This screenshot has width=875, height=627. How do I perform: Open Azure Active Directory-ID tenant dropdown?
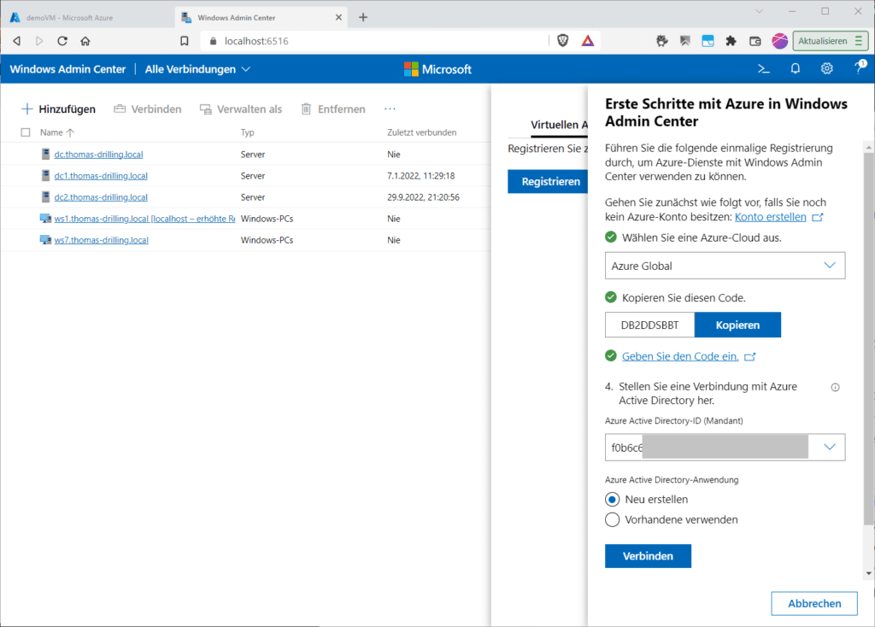[725, 447]
